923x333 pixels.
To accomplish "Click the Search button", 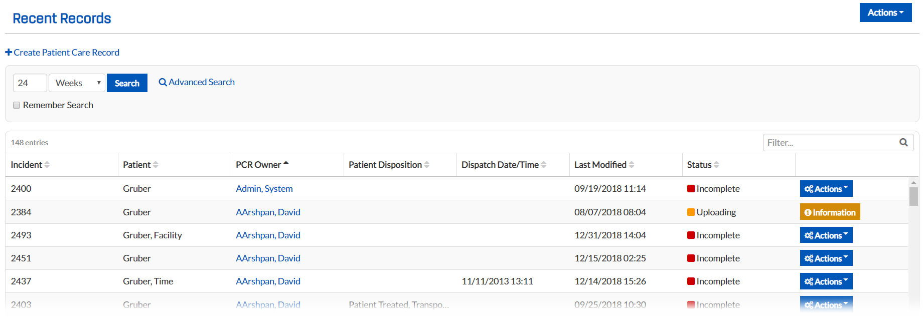I will click(127, 83).
